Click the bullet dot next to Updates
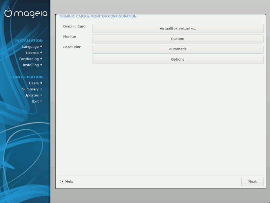 [x=41, y=95]
